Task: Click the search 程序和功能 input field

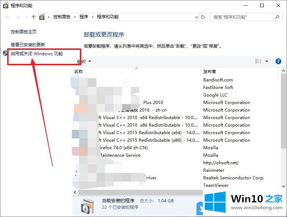Action: pos(243,17)
